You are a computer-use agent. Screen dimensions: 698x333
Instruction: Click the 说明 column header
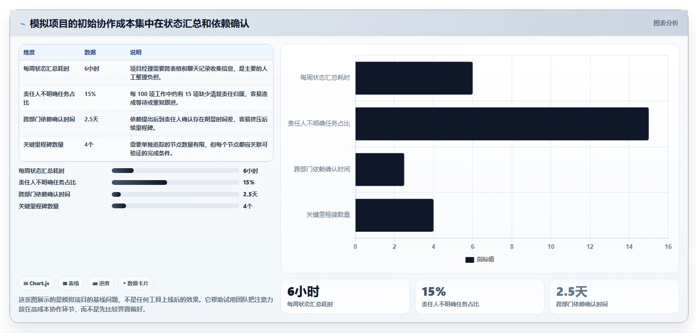pos(136,53)
